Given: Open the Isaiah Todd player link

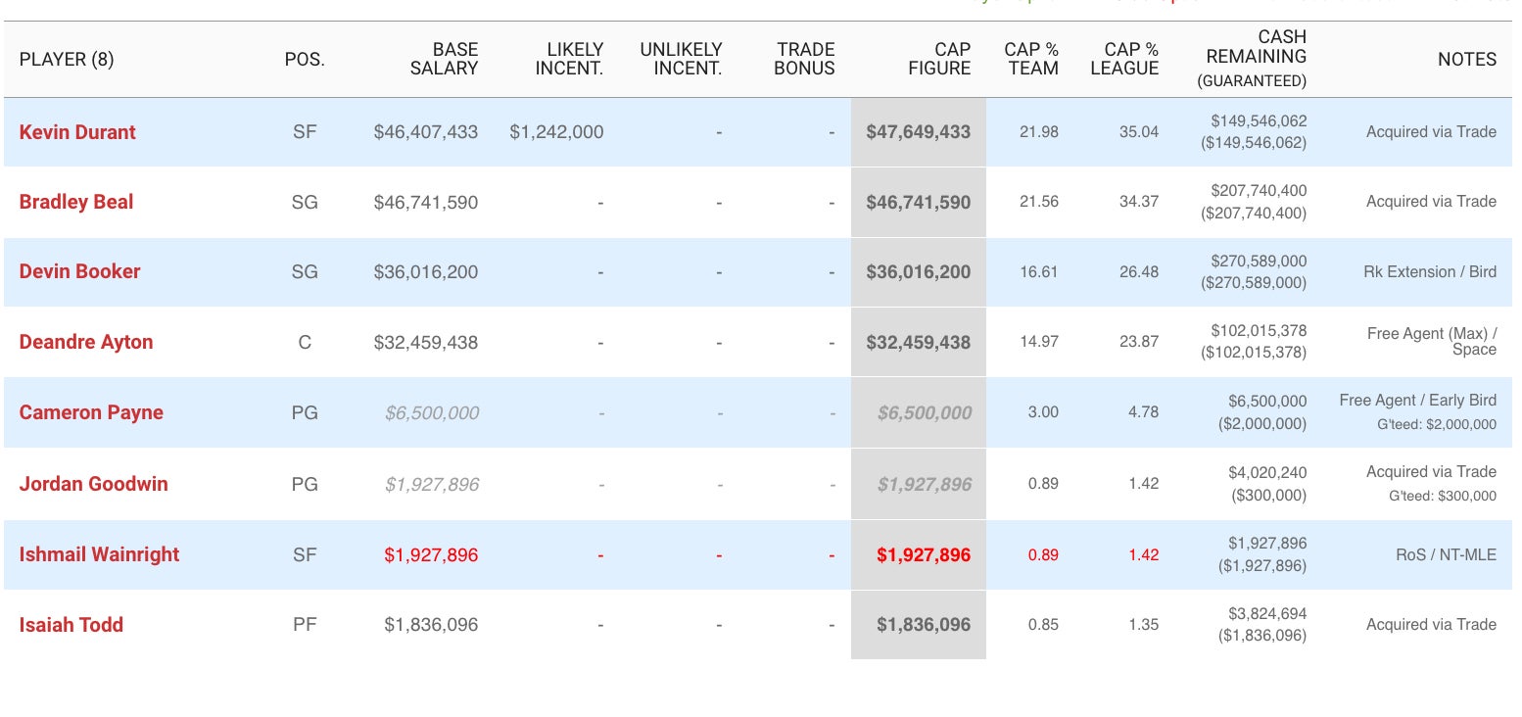Looking at the screenshot, I should pyautogui.click(x=71, y=625).
